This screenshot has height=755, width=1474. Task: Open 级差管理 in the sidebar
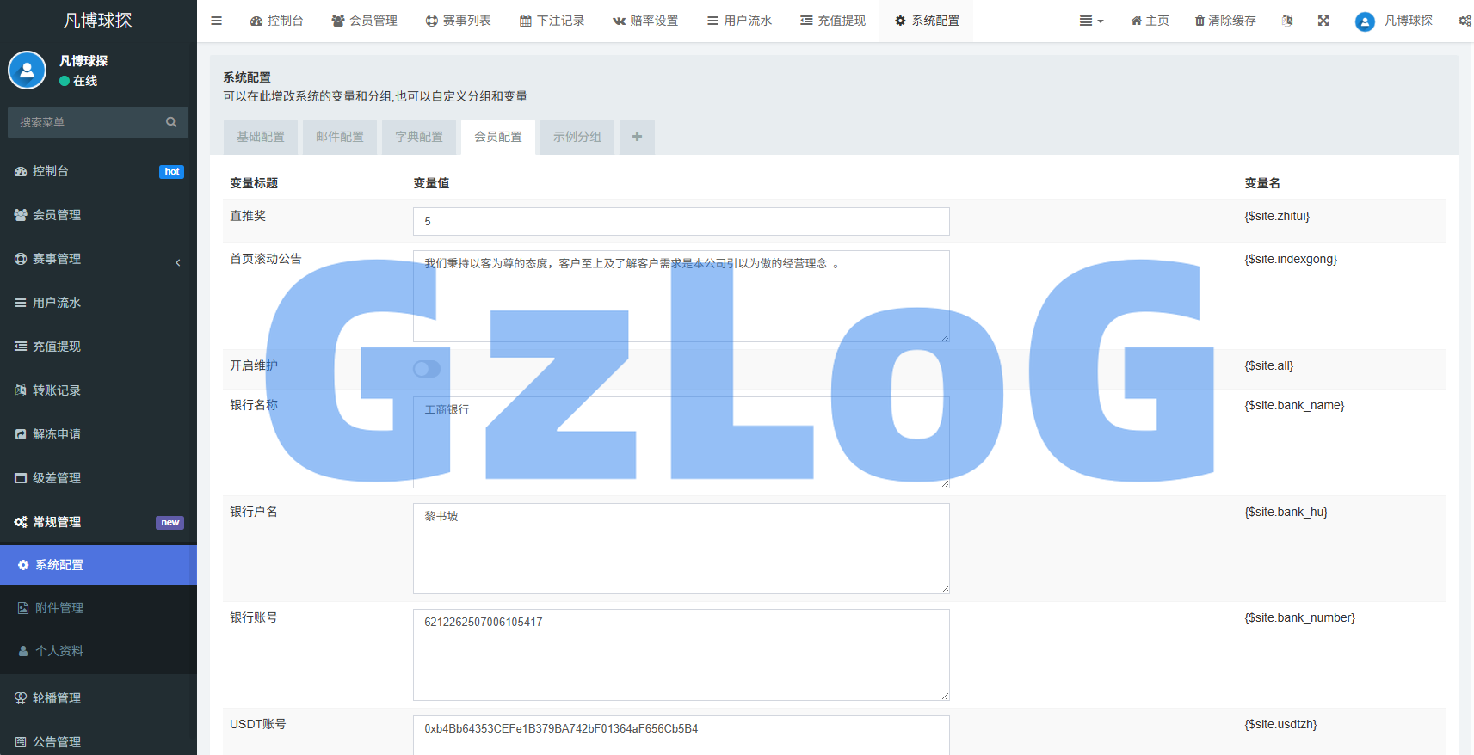point(98,478)
